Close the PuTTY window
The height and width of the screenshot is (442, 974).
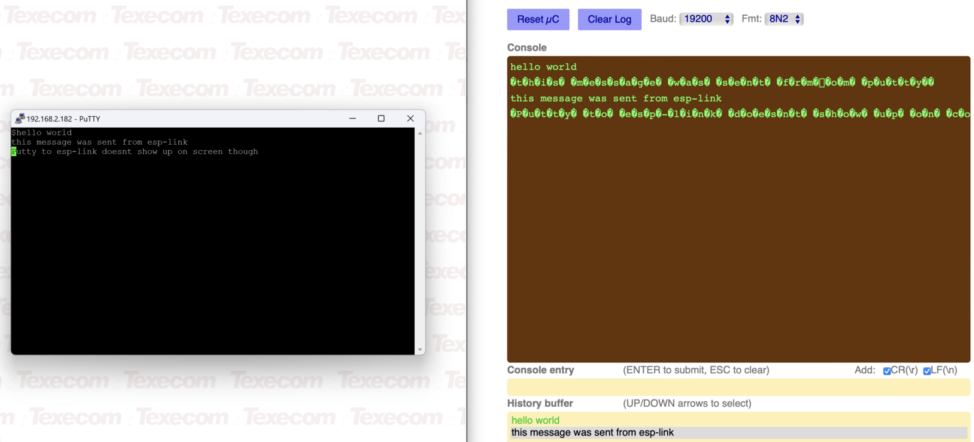410,119
